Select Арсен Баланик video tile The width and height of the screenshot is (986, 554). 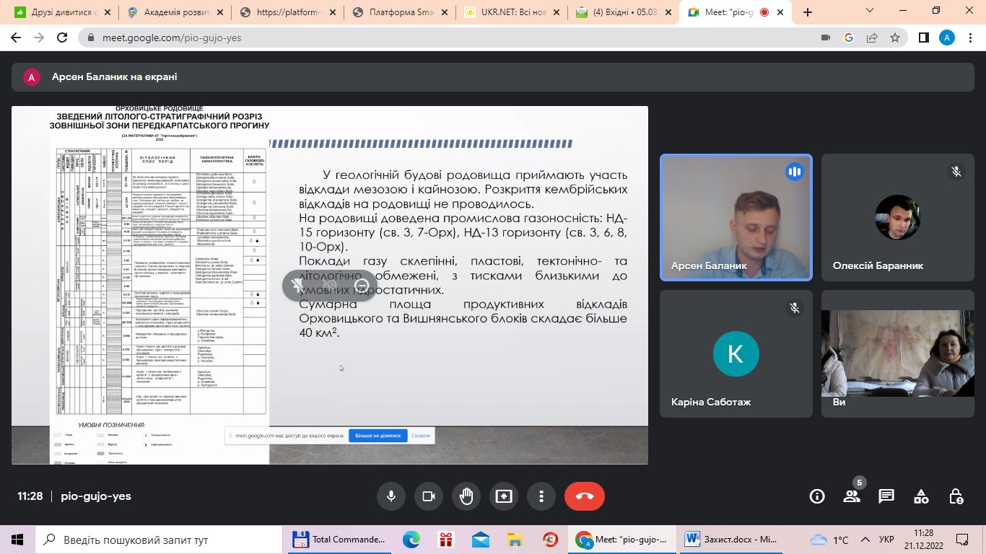point(736,217)
